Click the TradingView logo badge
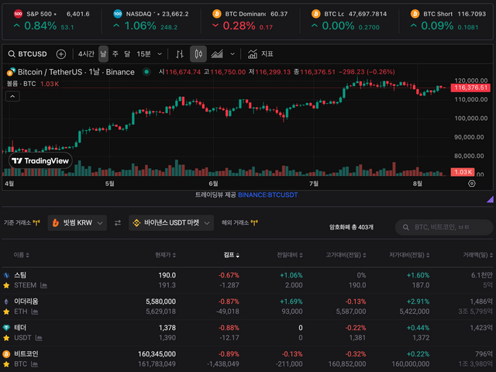The width and height of the screenshot is (496, 372). click(x=40, y=160)
